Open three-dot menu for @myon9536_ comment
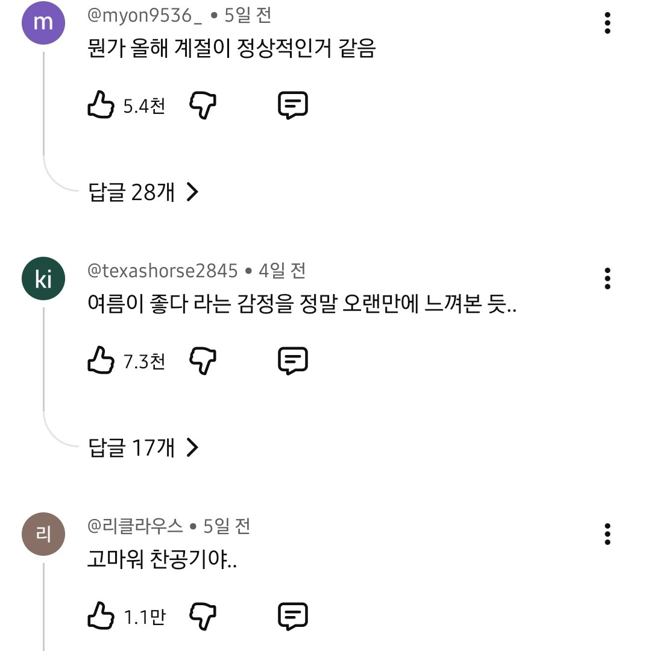This screenshot has width=651, height=651. [x=608, y=23]
